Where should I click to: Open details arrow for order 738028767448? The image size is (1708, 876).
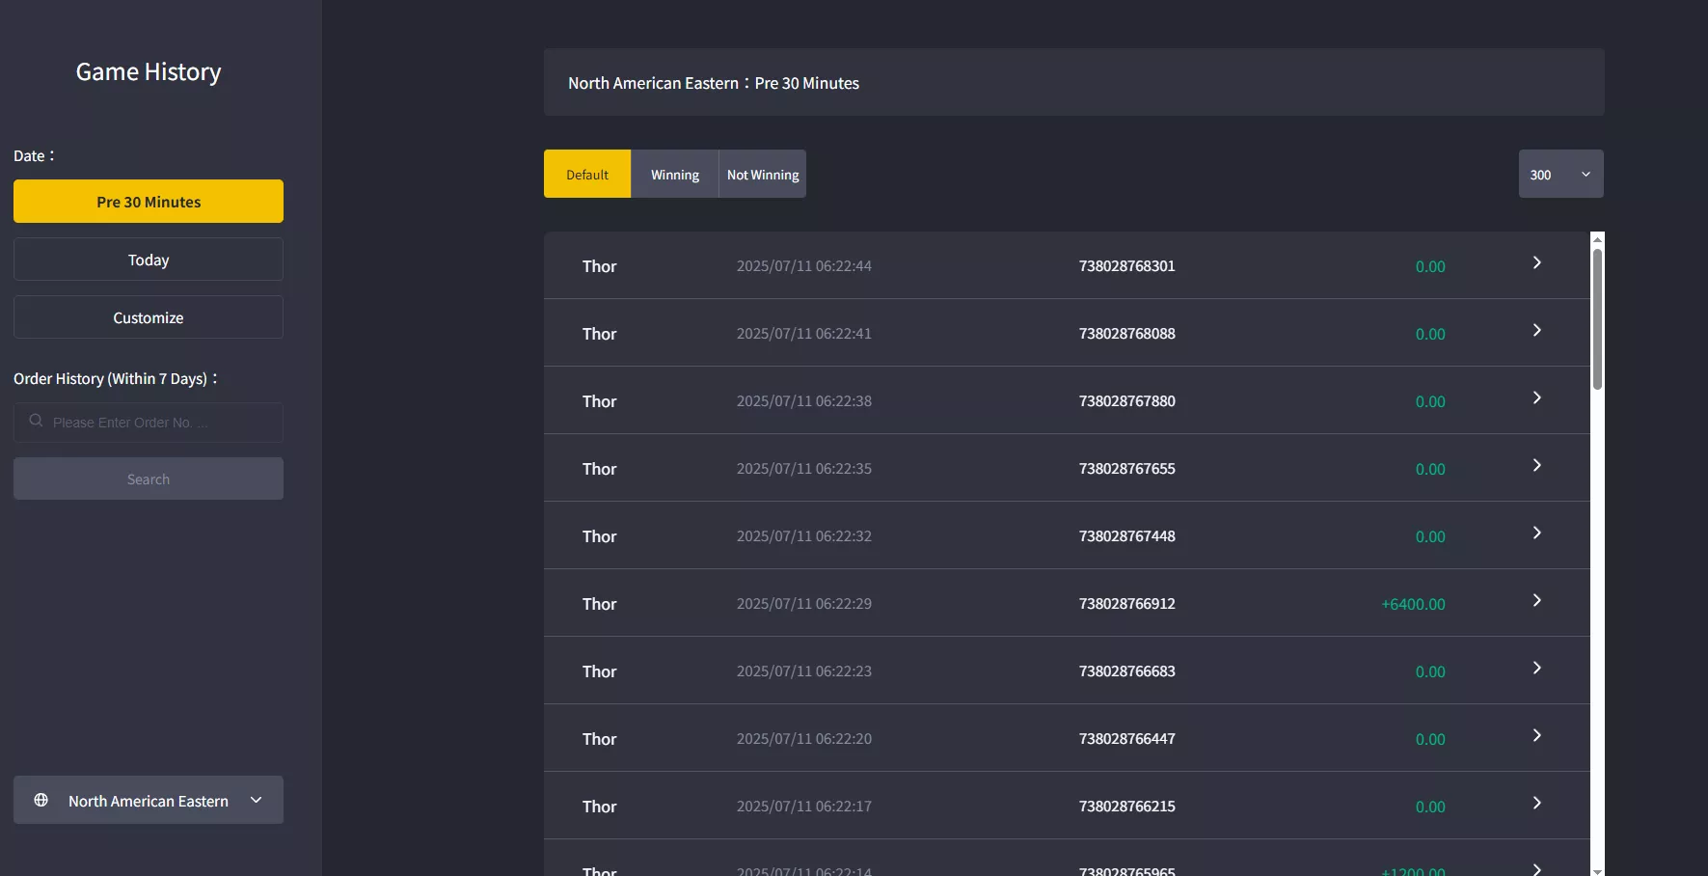click(x=1537, y=533)
